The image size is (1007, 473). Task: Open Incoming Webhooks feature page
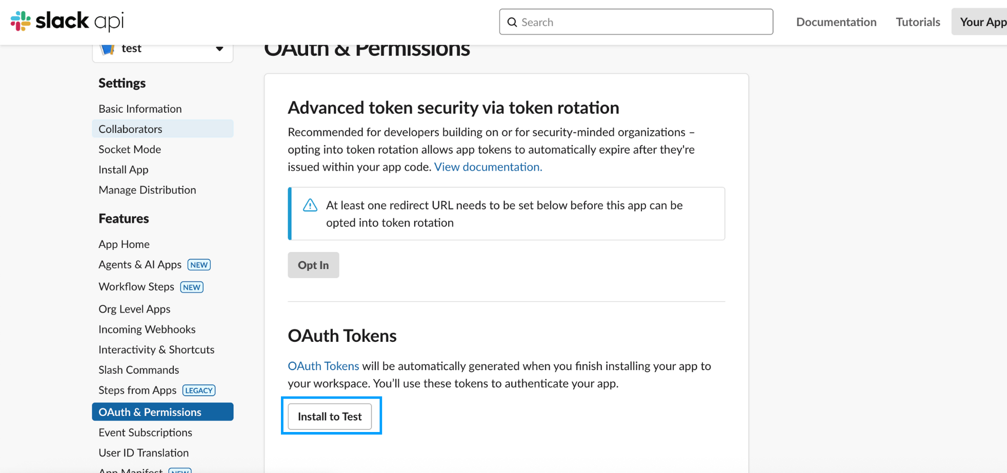point(147,329)
